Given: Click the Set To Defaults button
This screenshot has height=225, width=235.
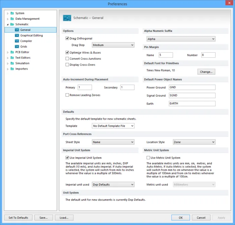Looking at the screenshot, I should pos(18,218).
